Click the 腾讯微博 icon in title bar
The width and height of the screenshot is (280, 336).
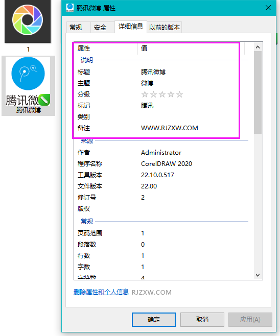point(70,8)
